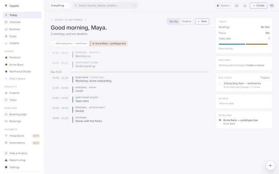
Task: Click the Now 10:23 time marker
Action: tap(56, 72)
